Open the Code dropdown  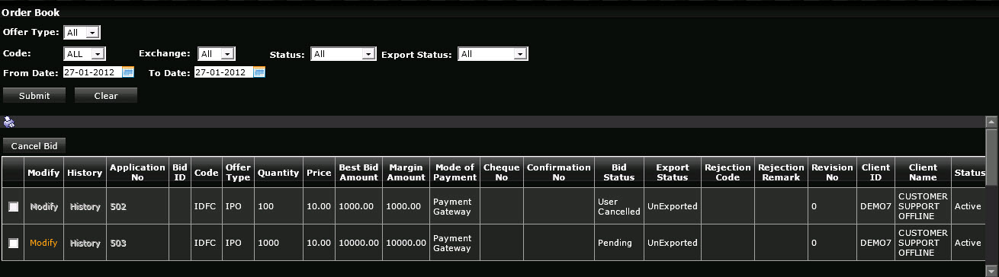pos(85,54)
